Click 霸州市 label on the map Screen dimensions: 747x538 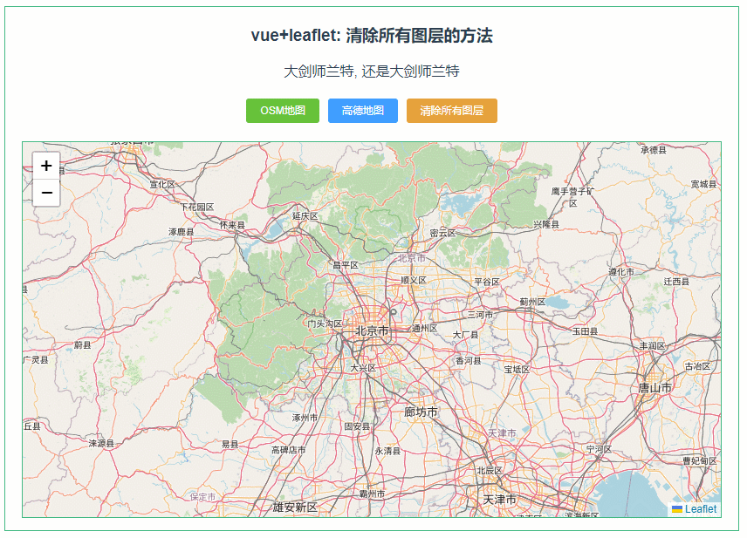tap(372, 494)
